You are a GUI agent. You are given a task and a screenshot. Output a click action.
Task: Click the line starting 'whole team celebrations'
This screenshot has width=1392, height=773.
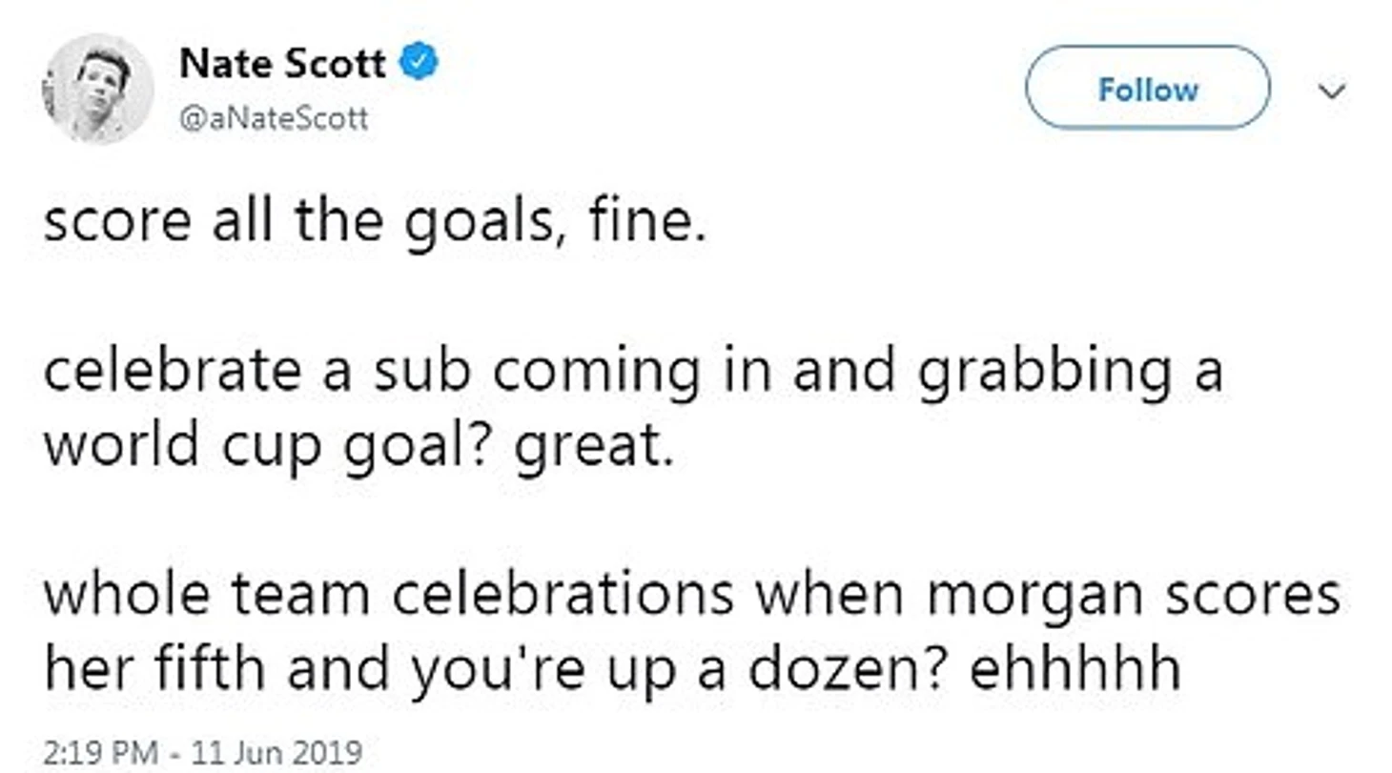(x=691, y=596)
